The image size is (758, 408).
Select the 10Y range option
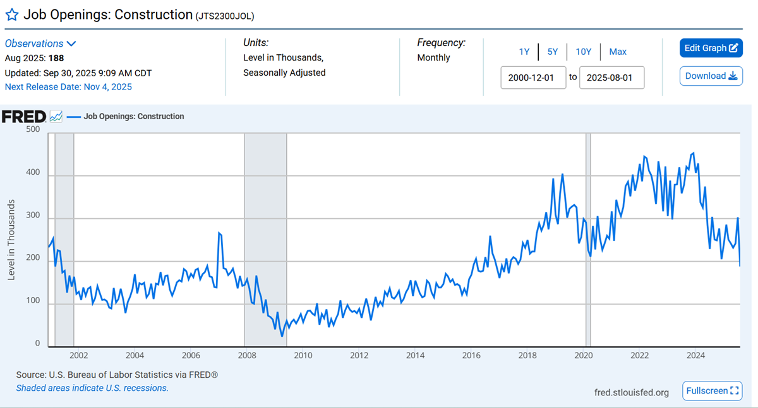pyautogui.click(x=582, y=52)
